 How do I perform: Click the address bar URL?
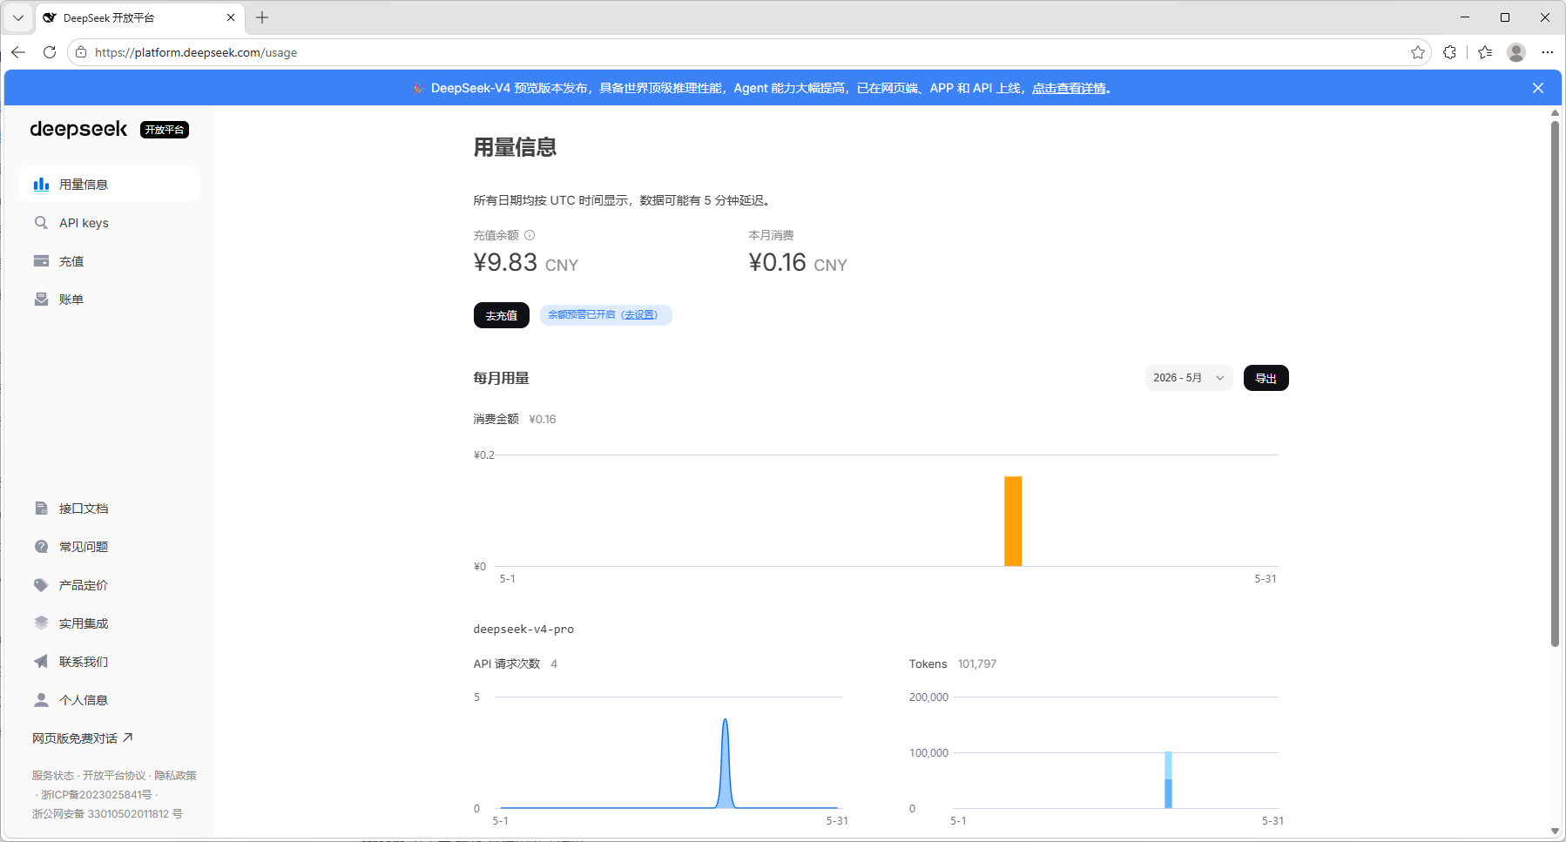pos(196,52)
